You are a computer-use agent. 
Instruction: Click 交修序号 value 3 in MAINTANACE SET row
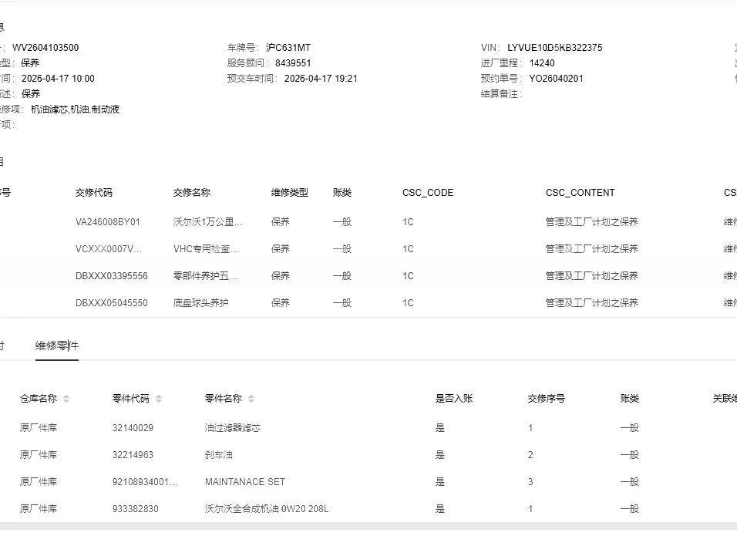(530, 482)
